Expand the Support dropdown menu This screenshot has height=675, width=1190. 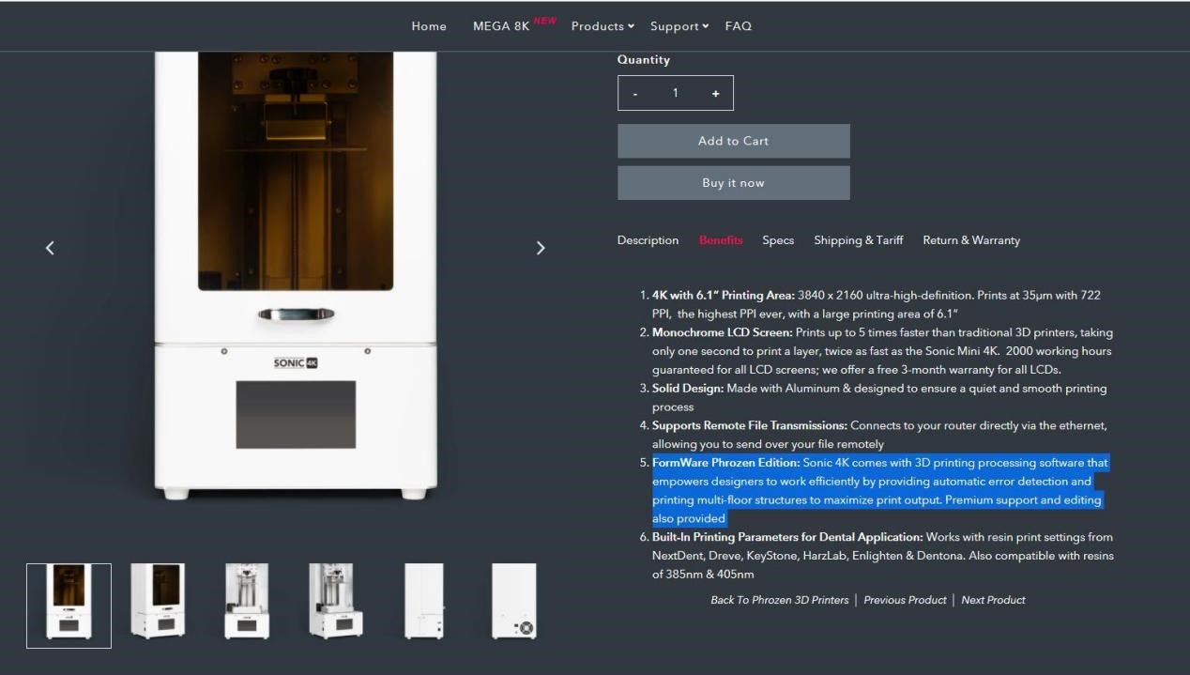pos(679,26)
